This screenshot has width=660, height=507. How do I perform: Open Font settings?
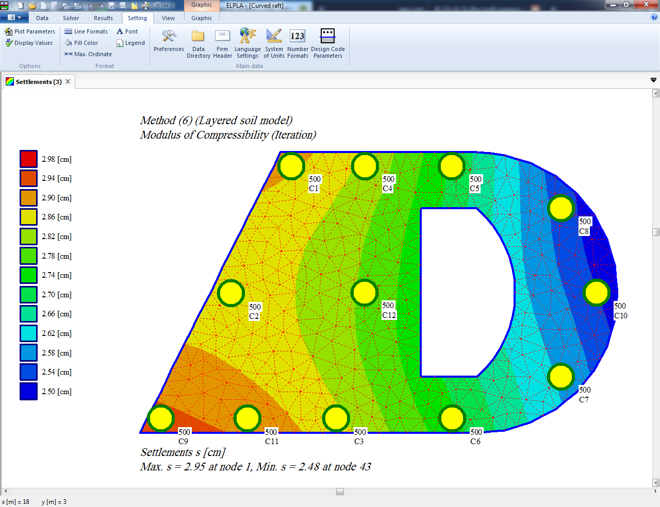[x=127, y=31]
